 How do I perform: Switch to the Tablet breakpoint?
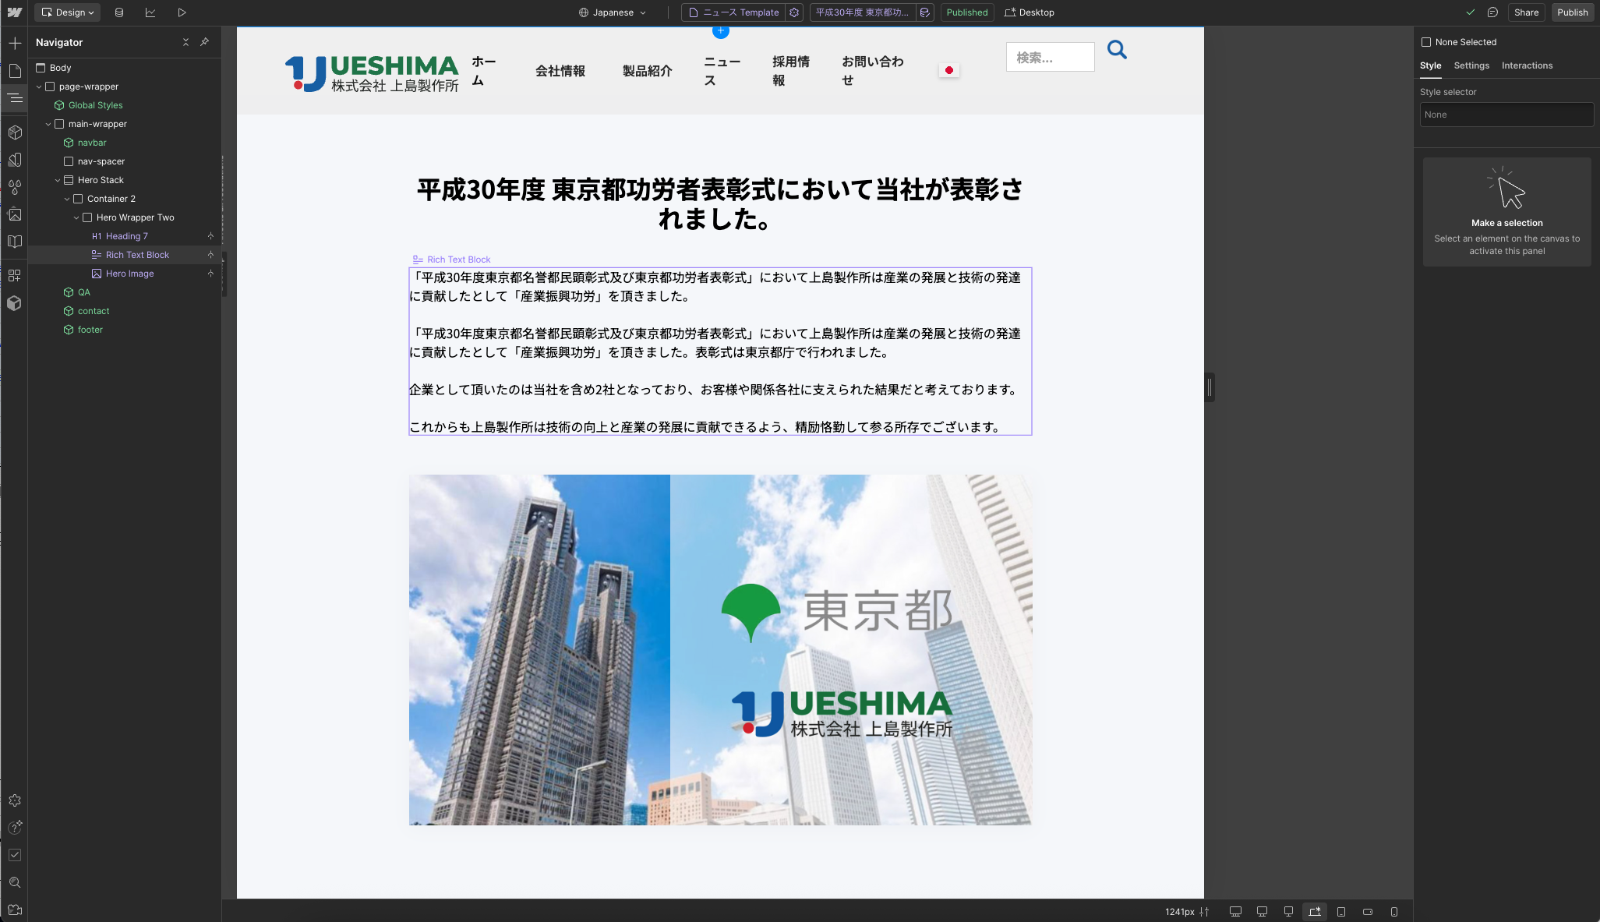tap(1341, 912)
